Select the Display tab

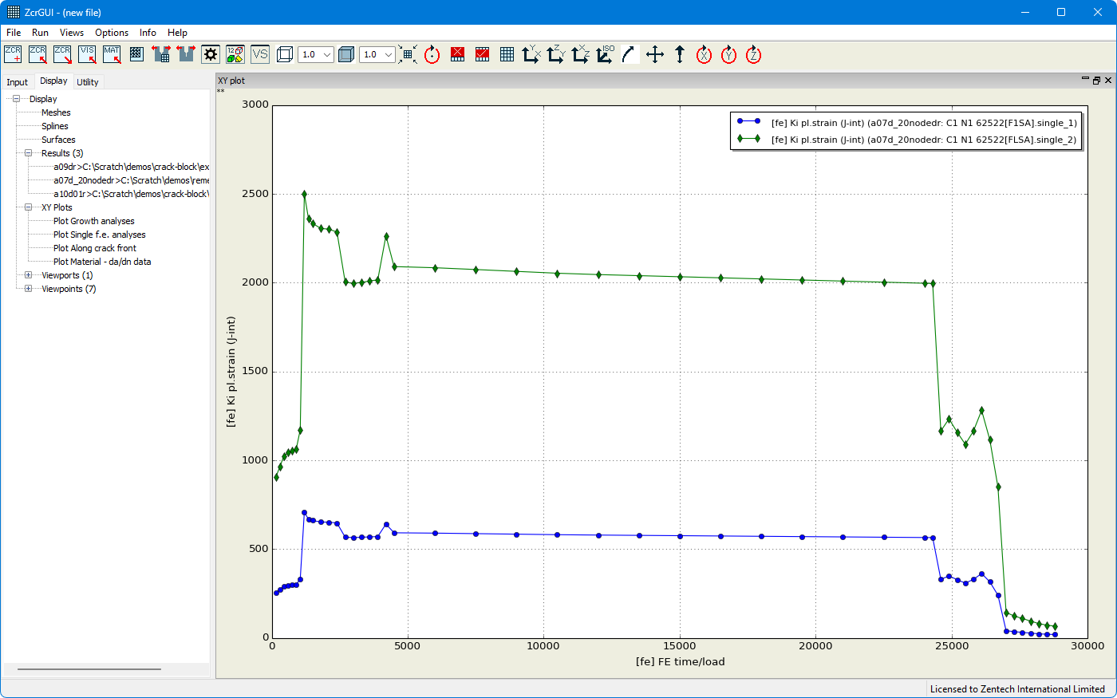coord(53,81)
